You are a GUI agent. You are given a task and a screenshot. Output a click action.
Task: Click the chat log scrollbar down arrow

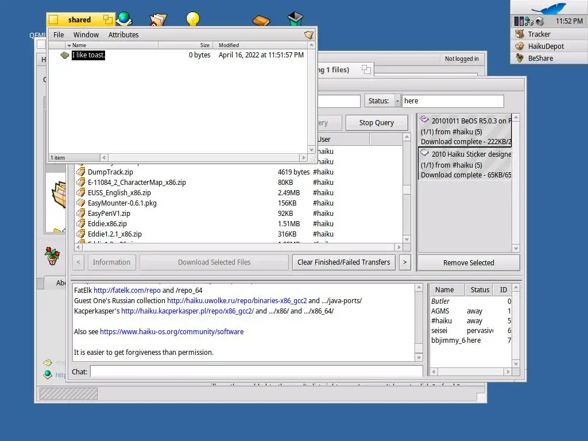point(419,357)
